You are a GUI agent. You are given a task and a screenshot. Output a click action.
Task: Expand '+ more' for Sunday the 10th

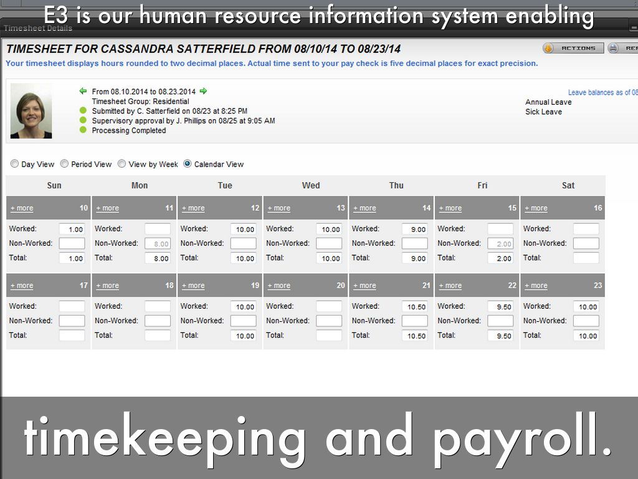pos(22,208)
